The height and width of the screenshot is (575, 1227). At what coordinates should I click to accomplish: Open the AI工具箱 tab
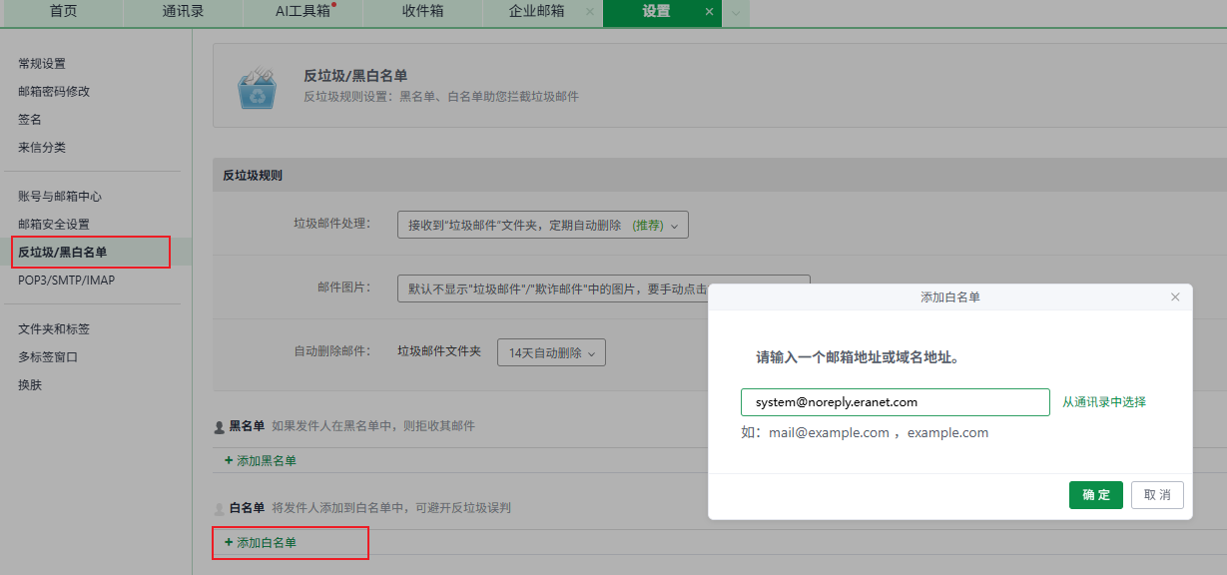click(303, 12)
